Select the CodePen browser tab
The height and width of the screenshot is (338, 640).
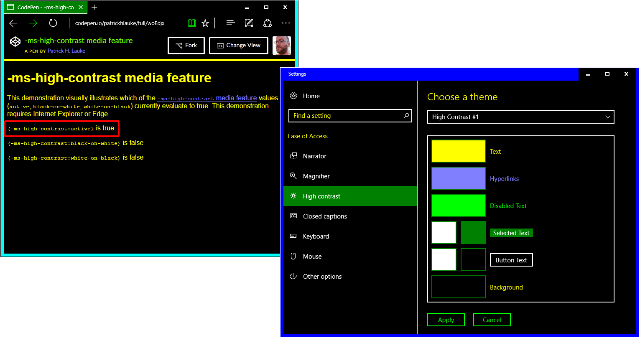45,7
